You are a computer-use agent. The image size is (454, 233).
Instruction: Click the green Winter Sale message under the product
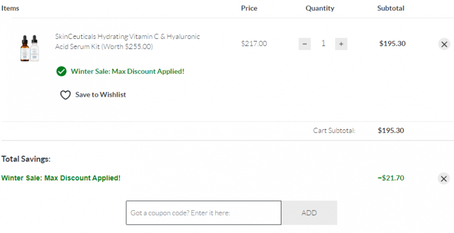127,72
